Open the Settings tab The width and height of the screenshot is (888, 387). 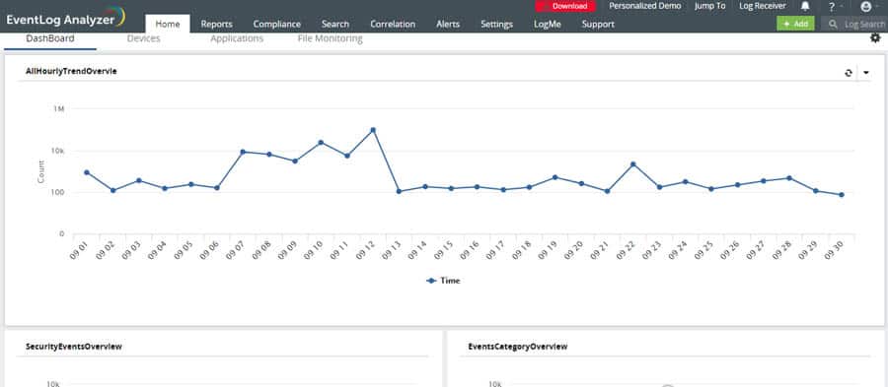click(496, 25)
